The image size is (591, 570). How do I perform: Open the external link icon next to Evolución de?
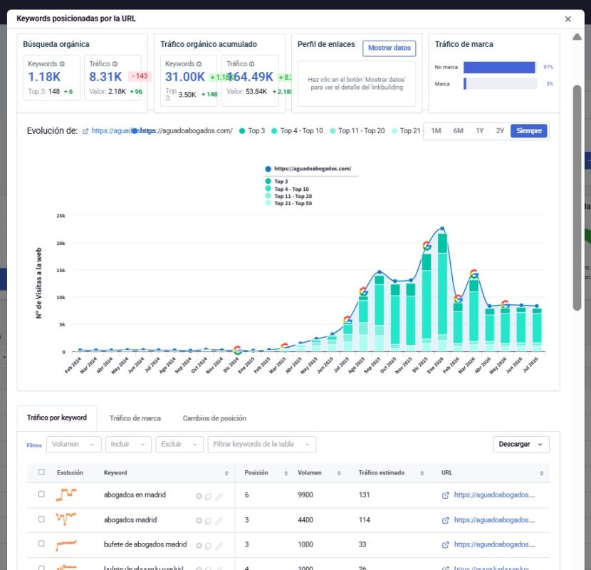85,131
